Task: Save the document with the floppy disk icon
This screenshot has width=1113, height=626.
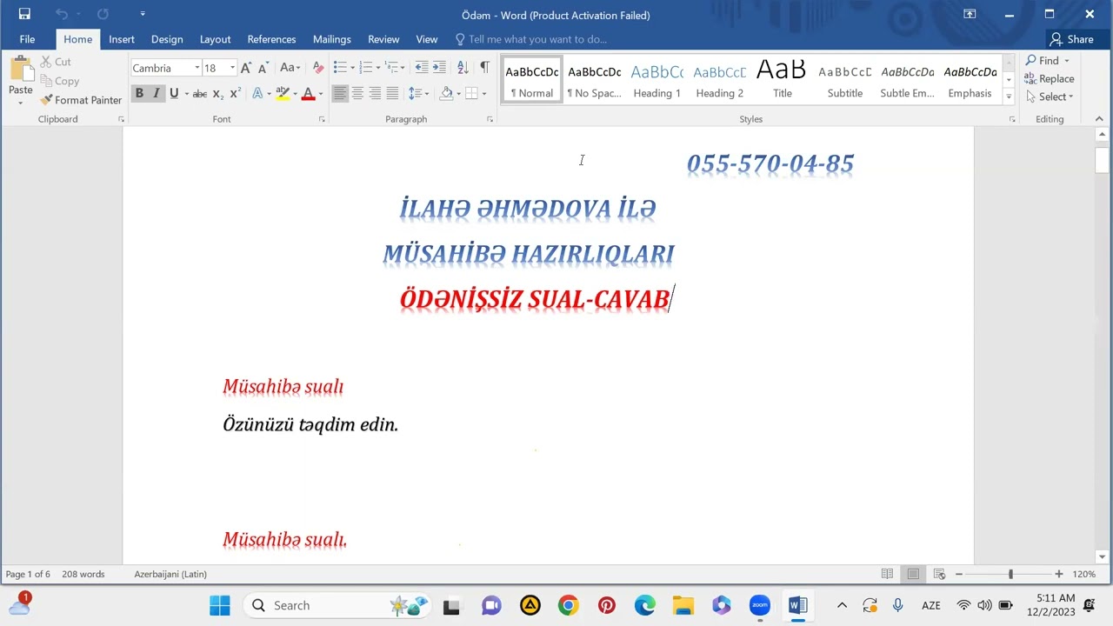Action: tap(24, 14)
